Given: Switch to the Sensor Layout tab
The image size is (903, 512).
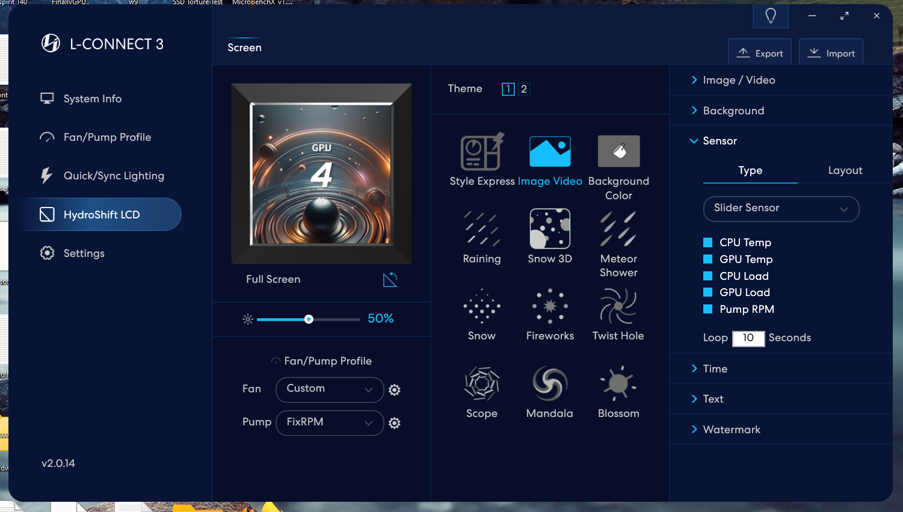Looking at the screenshot, I should tap(845, 171).
